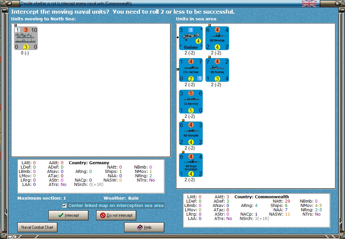Click the '2 (-2)' value under BB Rodney

pos(216,85)
